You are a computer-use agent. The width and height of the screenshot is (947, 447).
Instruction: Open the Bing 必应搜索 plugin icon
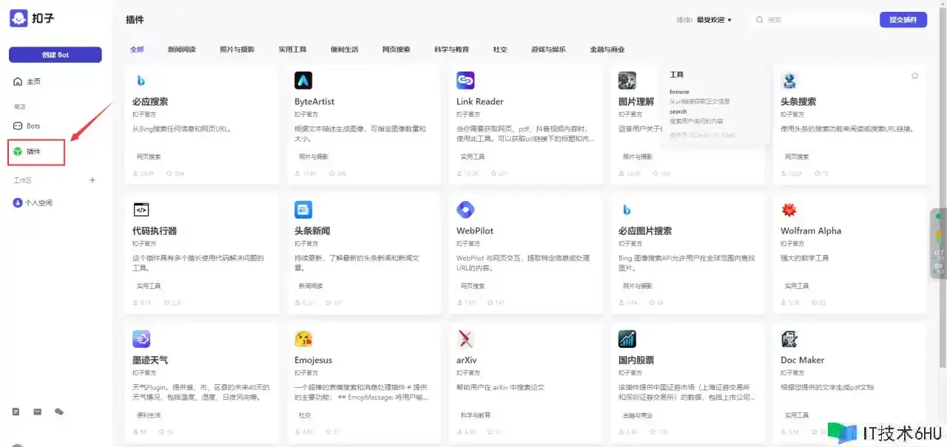click(141, 81)
